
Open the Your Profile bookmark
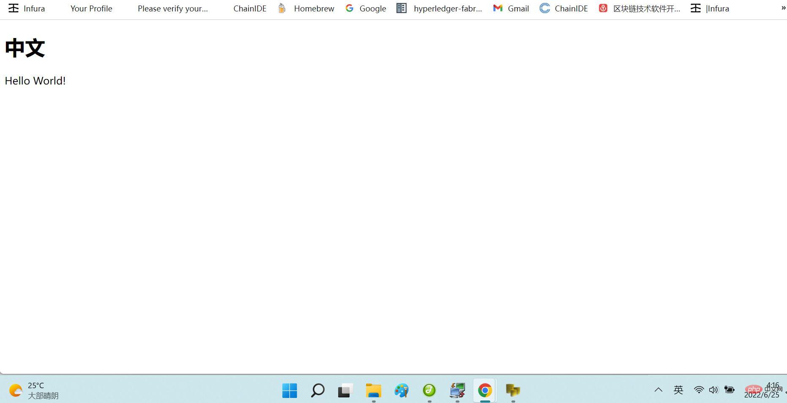pos(91,8)
